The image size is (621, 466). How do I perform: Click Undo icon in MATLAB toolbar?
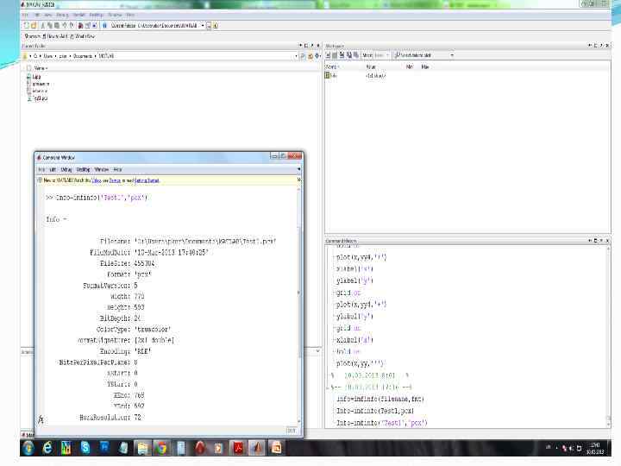pyautogui.click(x=65, y=25)
